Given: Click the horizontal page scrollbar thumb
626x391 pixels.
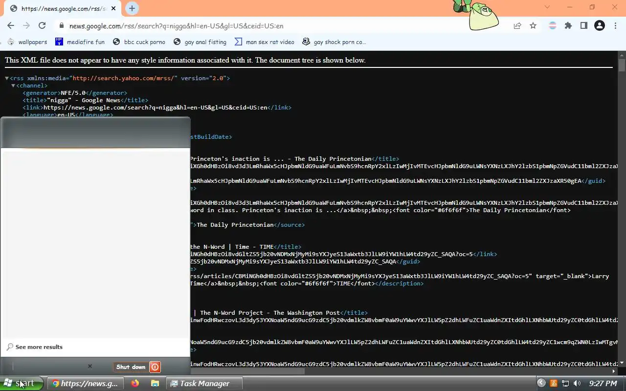Looking at the screenshot, I should point(247,371).
